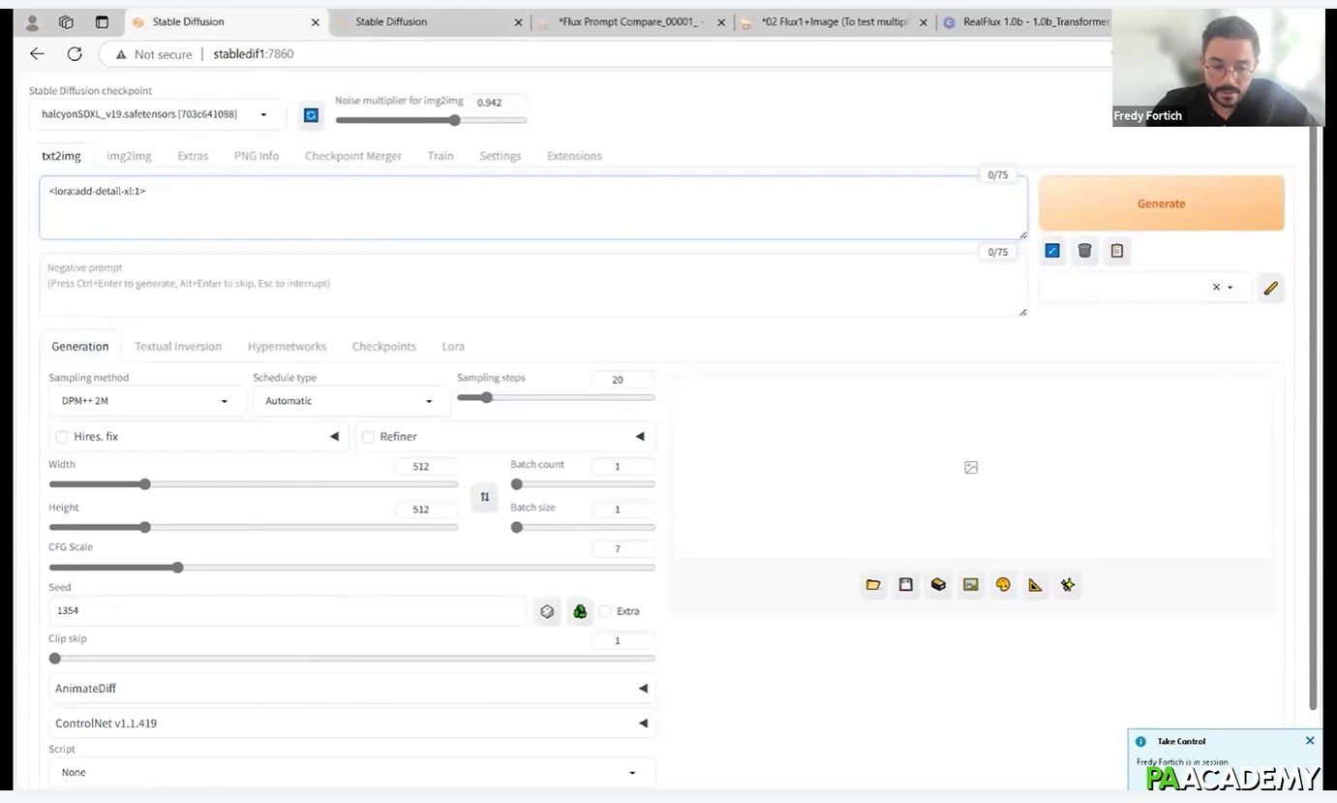Open the Stable Diffusion checkpoint dropdown
Image resolution: width=1337 pixels, height=803 pixels.
[157, 114]
